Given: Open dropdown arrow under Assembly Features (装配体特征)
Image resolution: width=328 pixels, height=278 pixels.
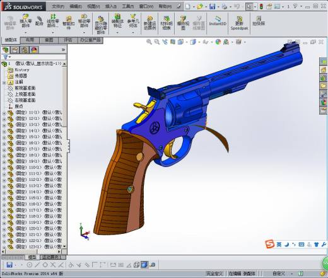Looking at the screenshot, I should tap(117, 33).
